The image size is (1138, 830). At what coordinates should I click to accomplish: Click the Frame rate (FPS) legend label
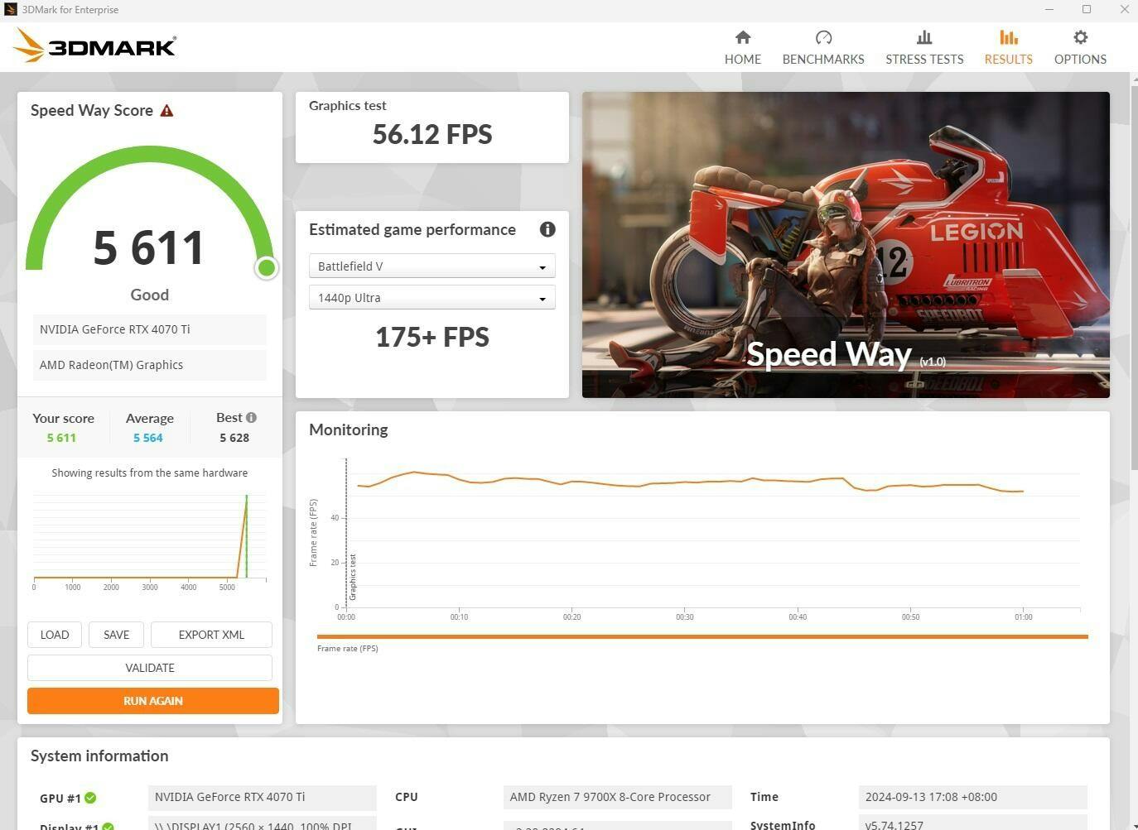tap(348, 649)
